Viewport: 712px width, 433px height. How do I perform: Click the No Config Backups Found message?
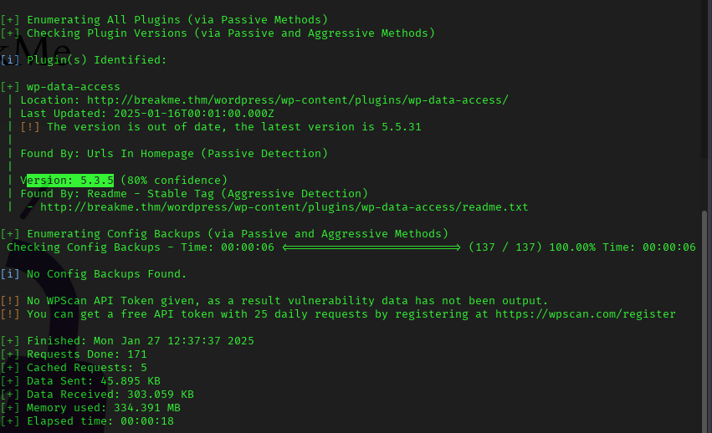coord(107,274)
